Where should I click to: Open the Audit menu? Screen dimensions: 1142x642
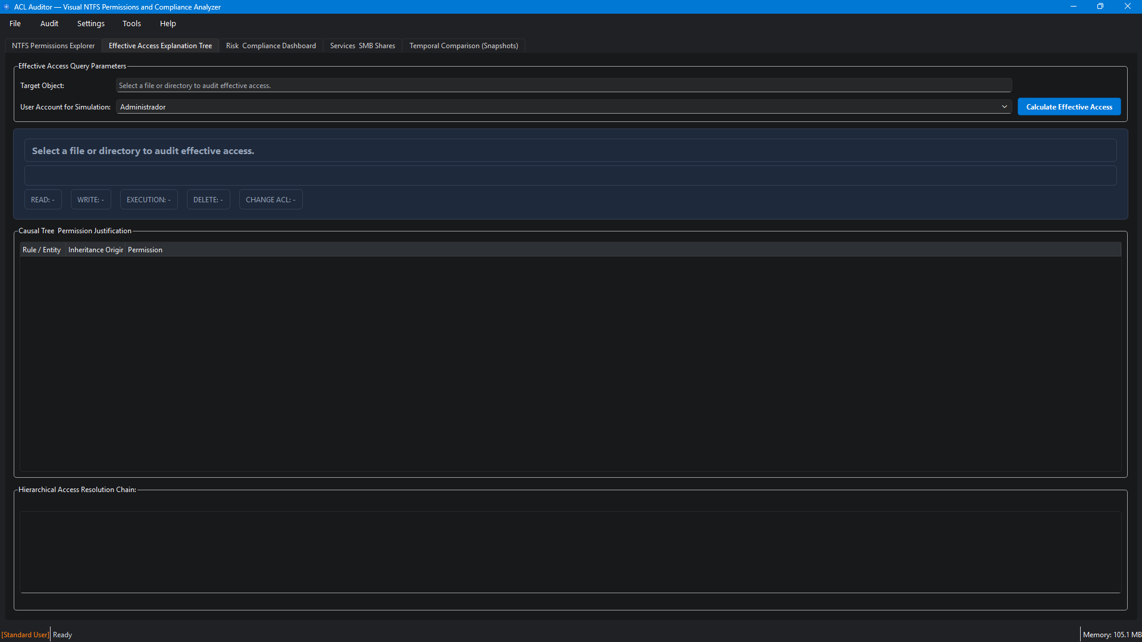click(x=49, y=24)
